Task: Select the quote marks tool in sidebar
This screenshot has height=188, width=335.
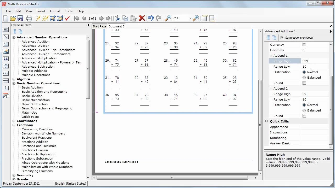Action: pyautogui.click(x=5, y=59)
